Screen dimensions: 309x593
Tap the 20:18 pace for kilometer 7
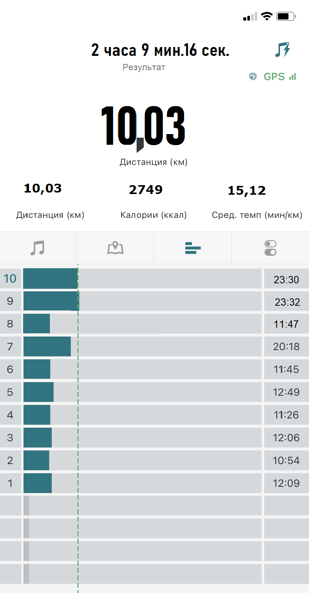tap(286, 346)
